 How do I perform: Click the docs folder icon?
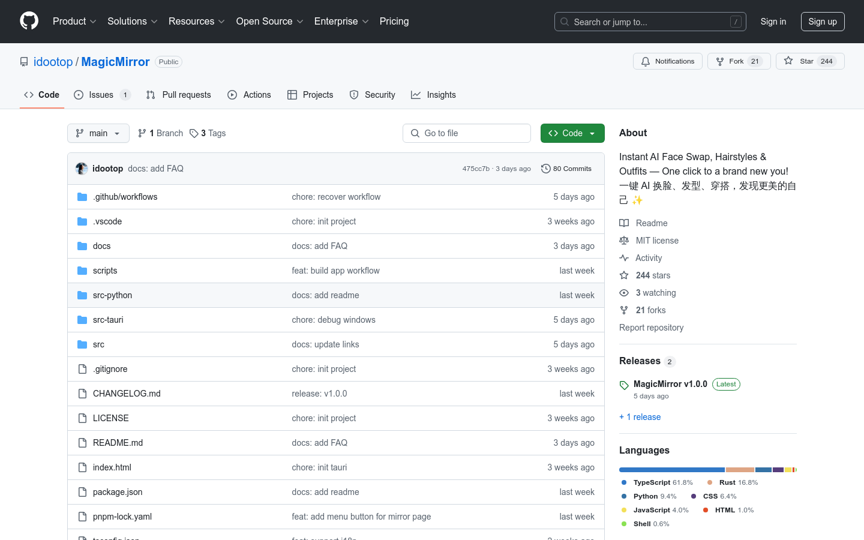(x=82, y=246)
